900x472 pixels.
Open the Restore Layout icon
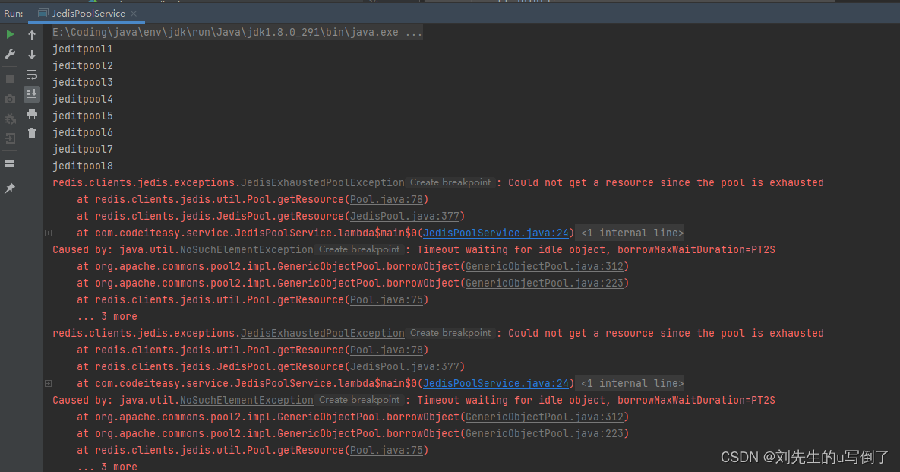click(10, 163)
